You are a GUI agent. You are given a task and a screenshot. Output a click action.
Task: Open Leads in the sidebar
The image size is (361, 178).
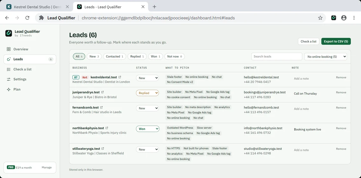(x=30, y=59)
